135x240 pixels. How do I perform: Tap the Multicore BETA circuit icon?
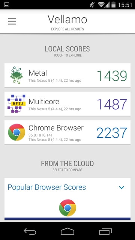pyautogui.click(x=16, y=103)
